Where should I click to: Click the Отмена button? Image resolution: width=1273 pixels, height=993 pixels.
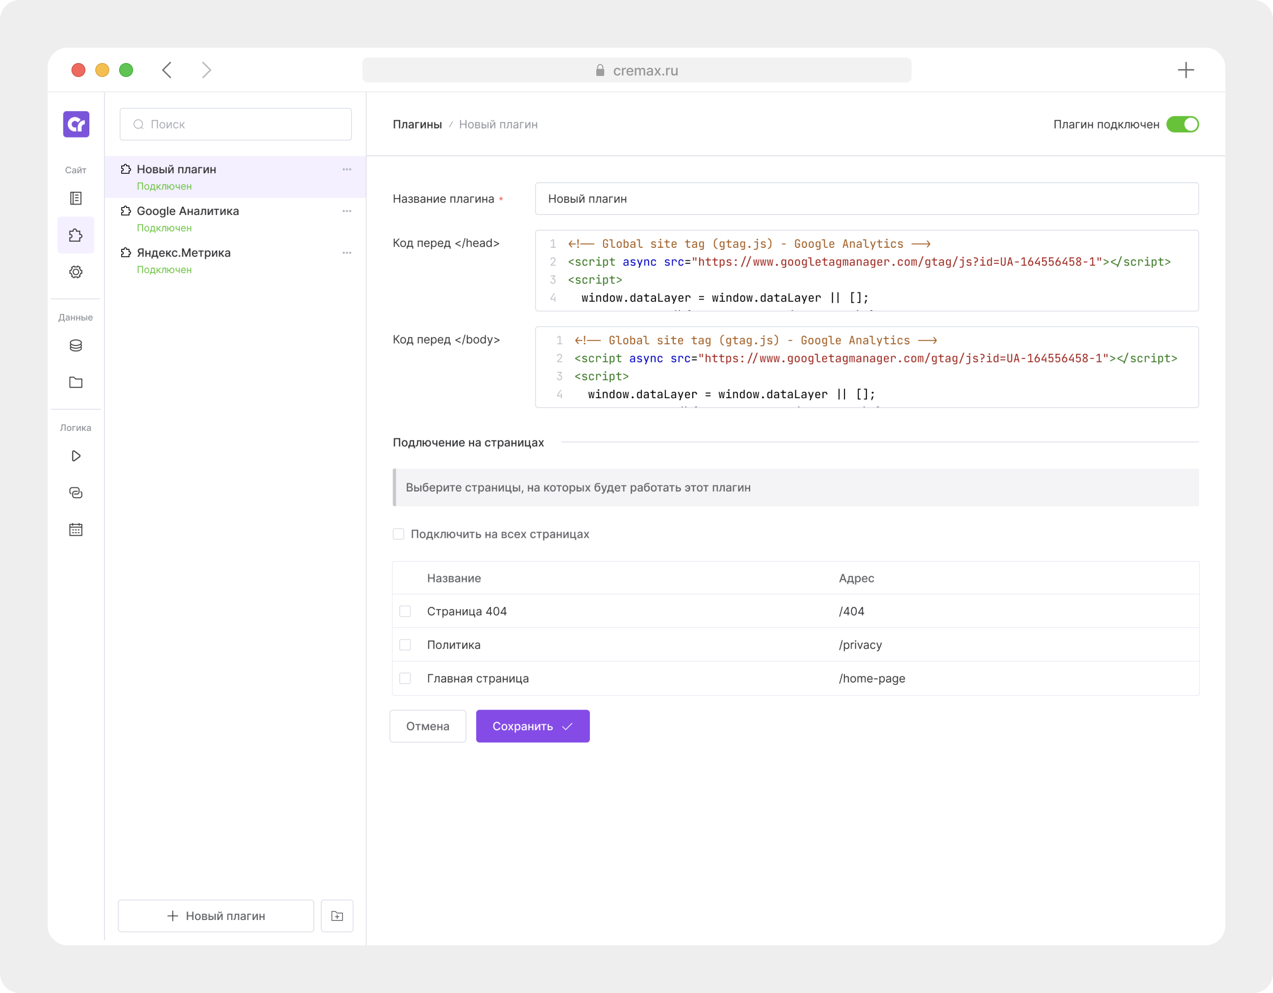pyautogui.click(x=427, y=726)
